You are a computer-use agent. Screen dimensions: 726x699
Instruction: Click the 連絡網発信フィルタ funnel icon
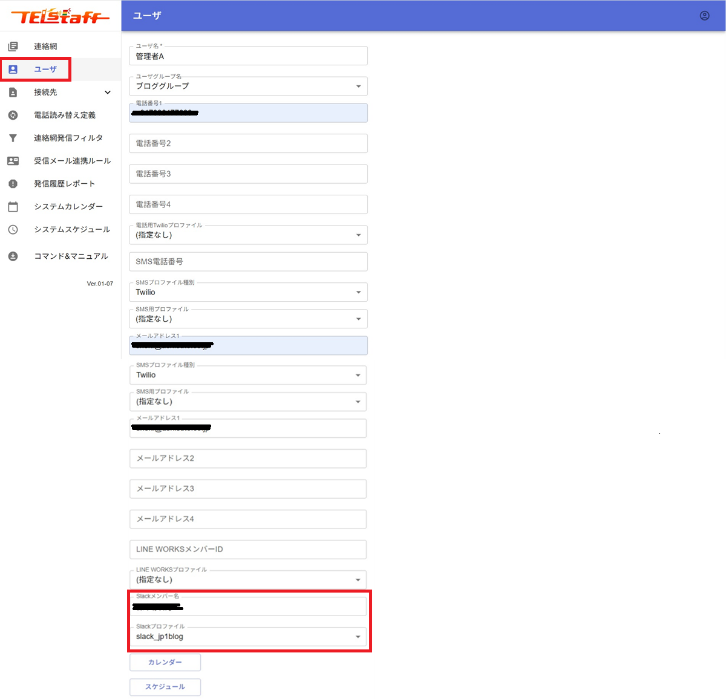(x=13, y=138)
